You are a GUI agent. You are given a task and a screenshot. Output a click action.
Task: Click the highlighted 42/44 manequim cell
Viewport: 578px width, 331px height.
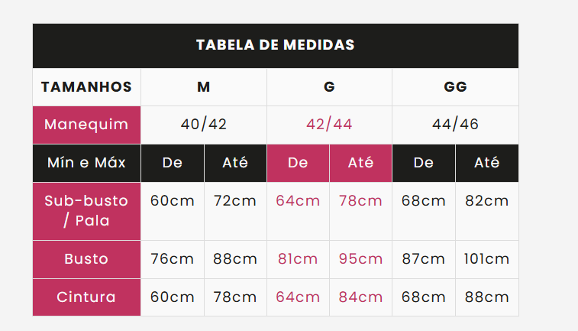pos(329,125)
